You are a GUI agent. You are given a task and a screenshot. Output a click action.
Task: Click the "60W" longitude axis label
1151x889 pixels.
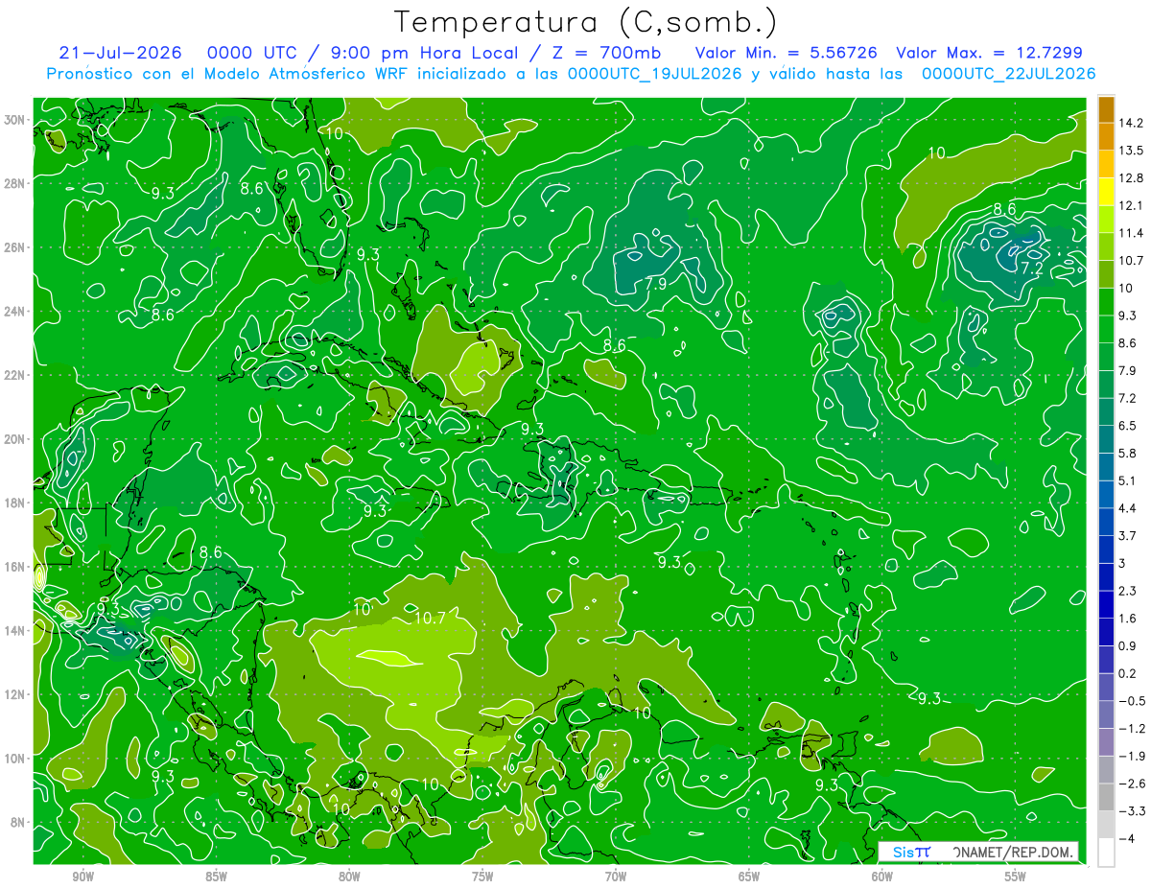point(882,877)
